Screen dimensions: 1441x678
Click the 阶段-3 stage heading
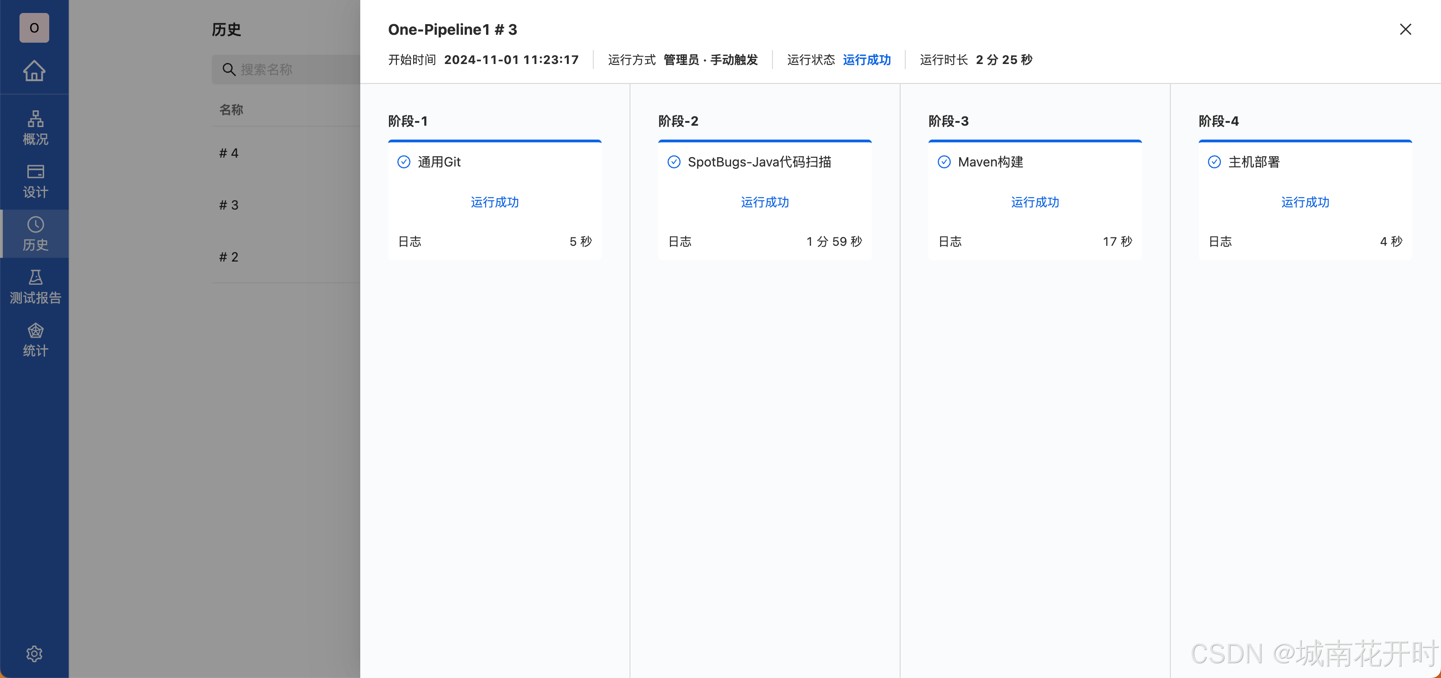[948, 122]
